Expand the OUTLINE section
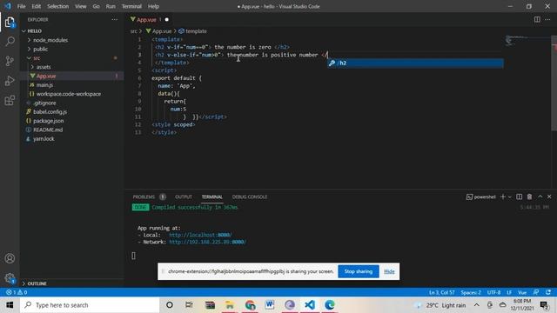Viewport: 557px width, 313px height. coord(37,283)
